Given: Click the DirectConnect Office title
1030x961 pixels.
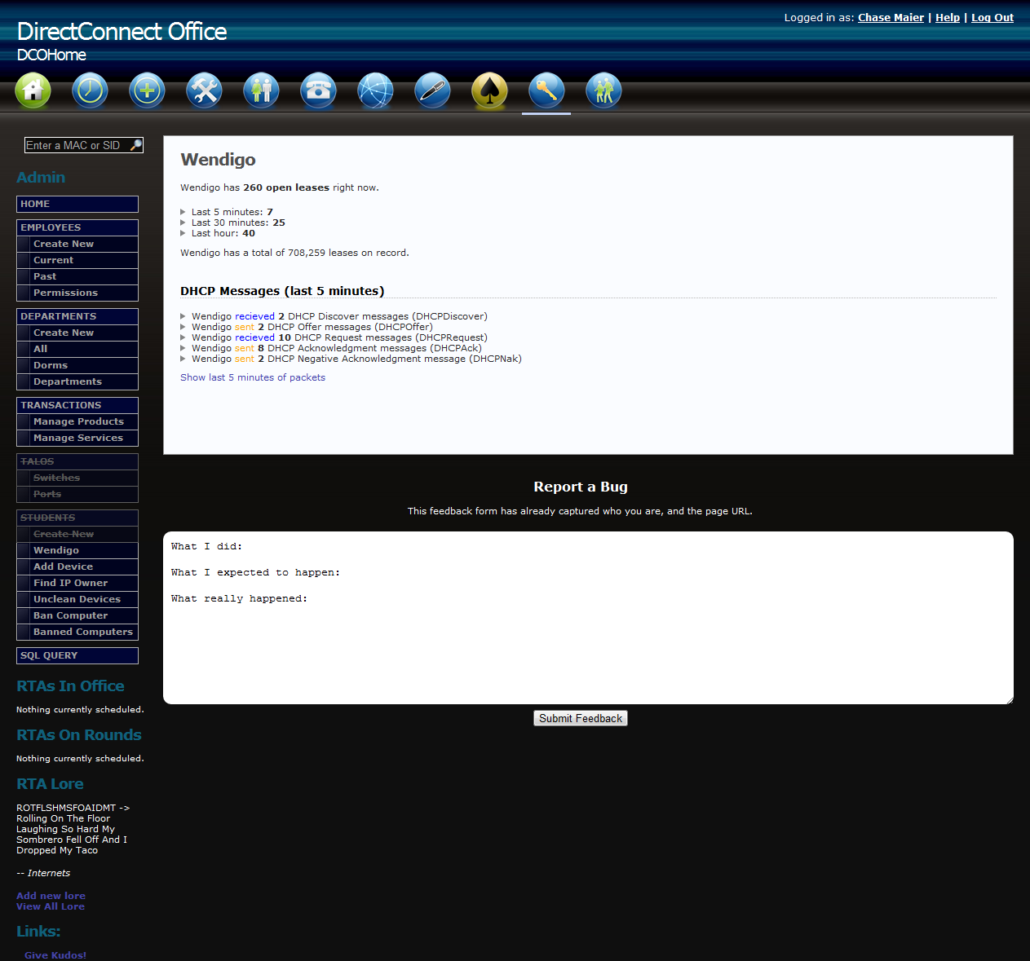Looking at the screenshot, I should [x=122, y=31].
